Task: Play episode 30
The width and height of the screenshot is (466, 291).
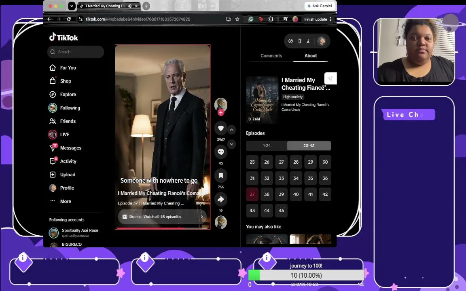Action: pos(325,162)
